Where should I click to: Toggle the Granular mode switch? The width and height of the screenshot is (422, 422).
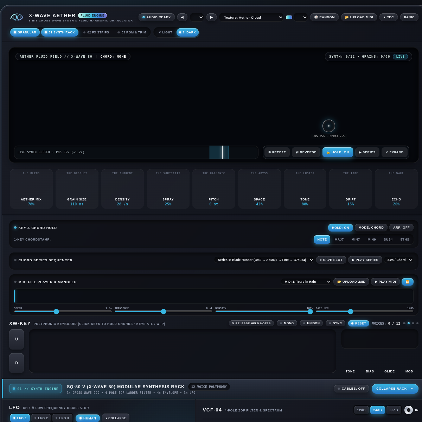[25, 32]
